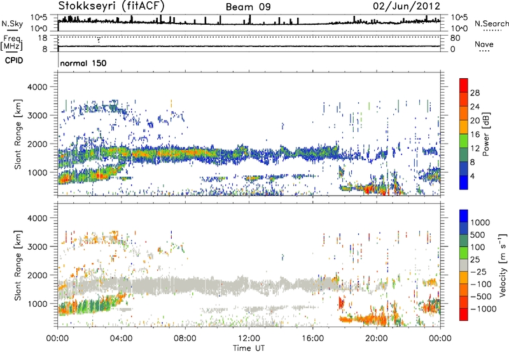Click the date '02/Jun/2012'
The width and height of the screenshot is (509, 352).
[x=407, y=6]
